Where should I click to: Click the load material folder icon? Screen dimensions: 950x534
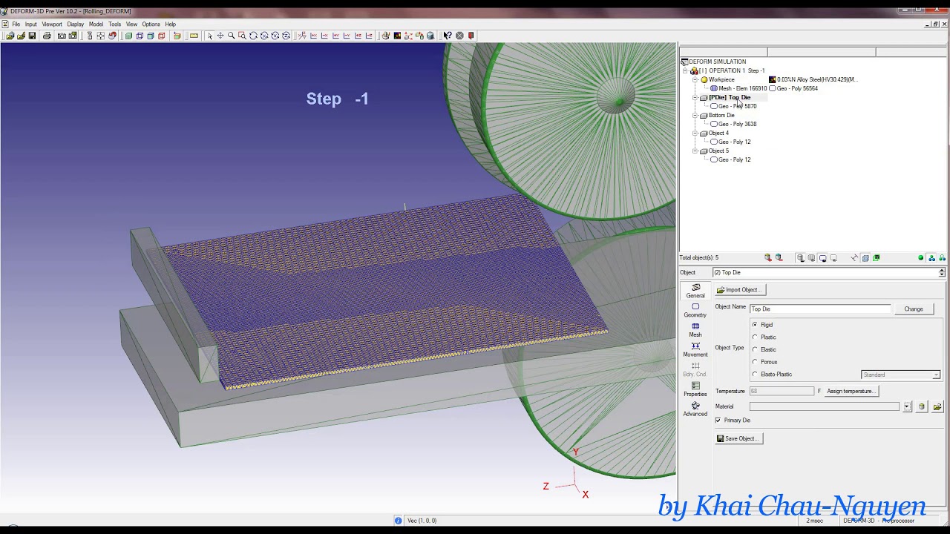pos(937,406)
